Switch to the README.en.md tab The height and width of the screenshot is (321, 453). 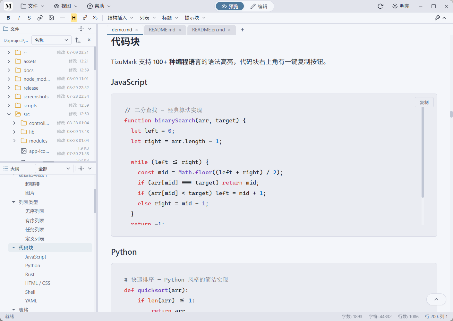tap(209, 30)
